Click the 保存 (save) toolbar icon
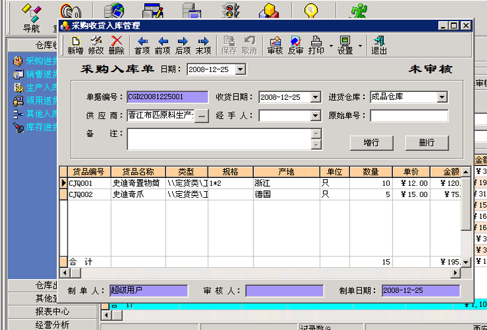487x330 pixels. pyautogui.click(x=229, y=46)
